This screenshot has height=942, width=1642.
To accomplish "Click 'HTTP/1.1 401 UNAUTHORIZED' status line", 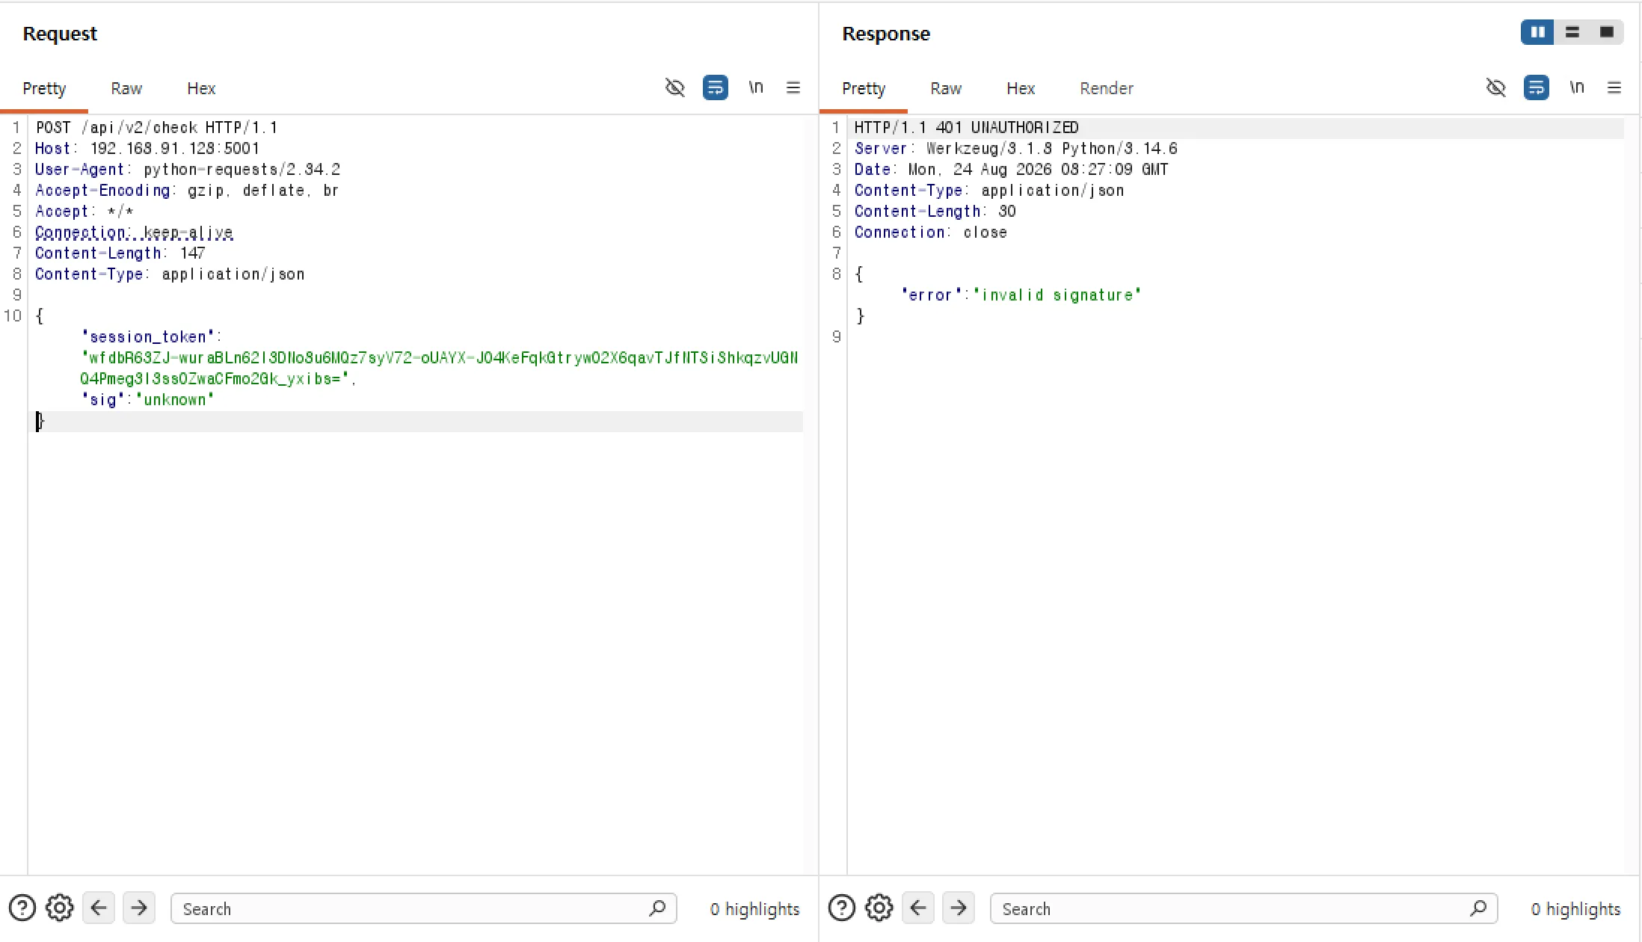I will [x=967, y=128].
